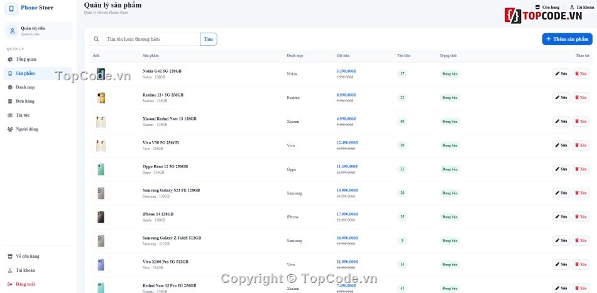Click Tồn kho column header
Viewport: 597px width, 293px height.
[403, 56]
